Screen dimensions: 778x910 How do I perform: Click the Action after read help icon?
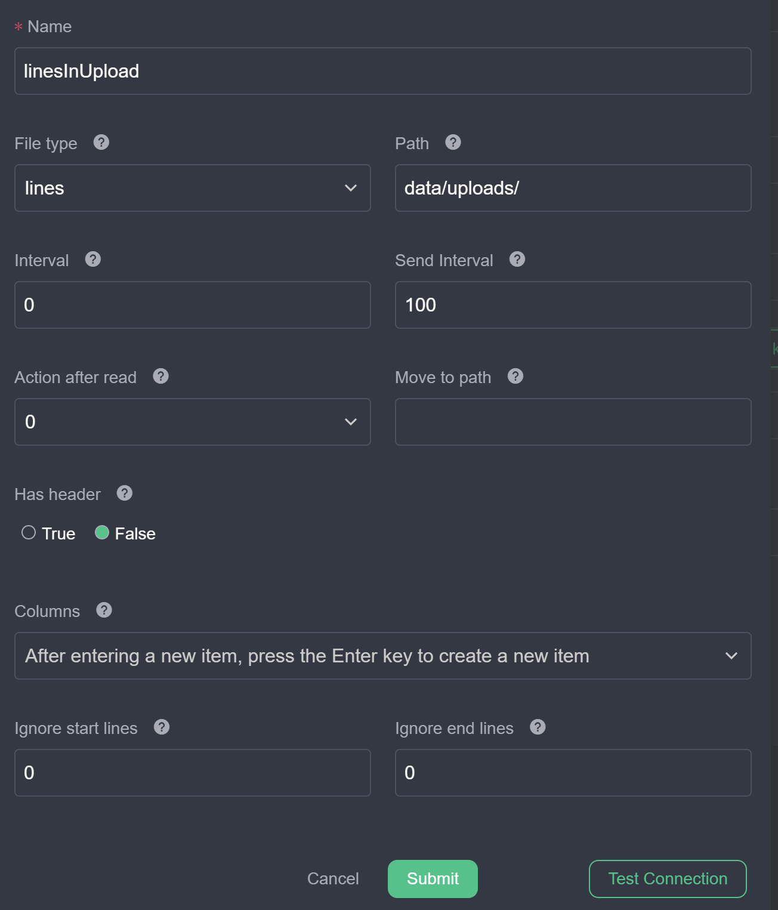(x=160, y=377)
